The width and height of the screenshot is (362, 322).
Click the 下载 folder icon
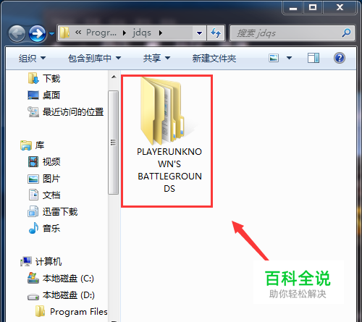33,78
